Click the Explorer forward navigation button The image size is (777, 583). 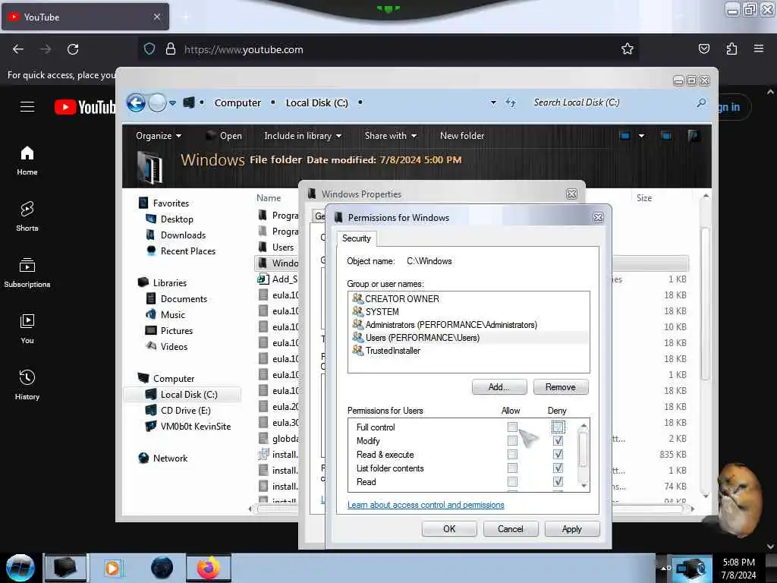[x=157, y=103]
